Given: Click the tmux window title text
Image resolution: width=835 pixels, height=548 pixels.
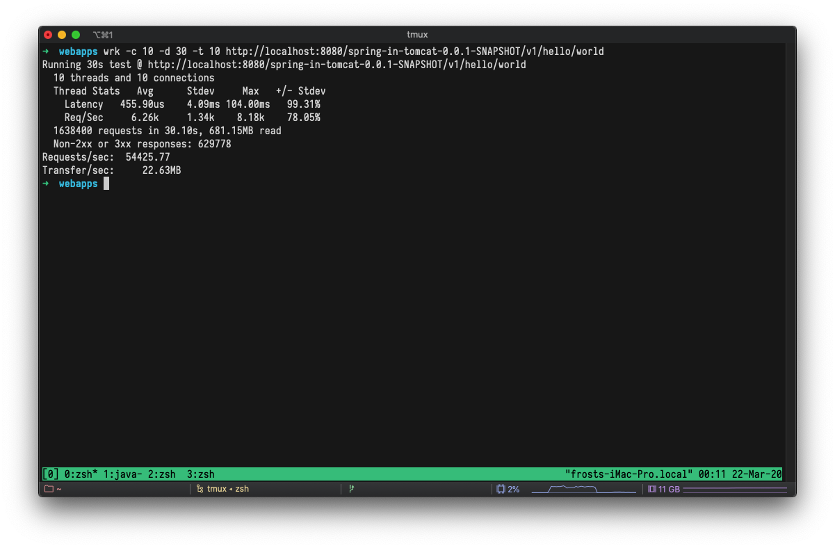Looking at the screenshot, I should (x=417, y=34).
